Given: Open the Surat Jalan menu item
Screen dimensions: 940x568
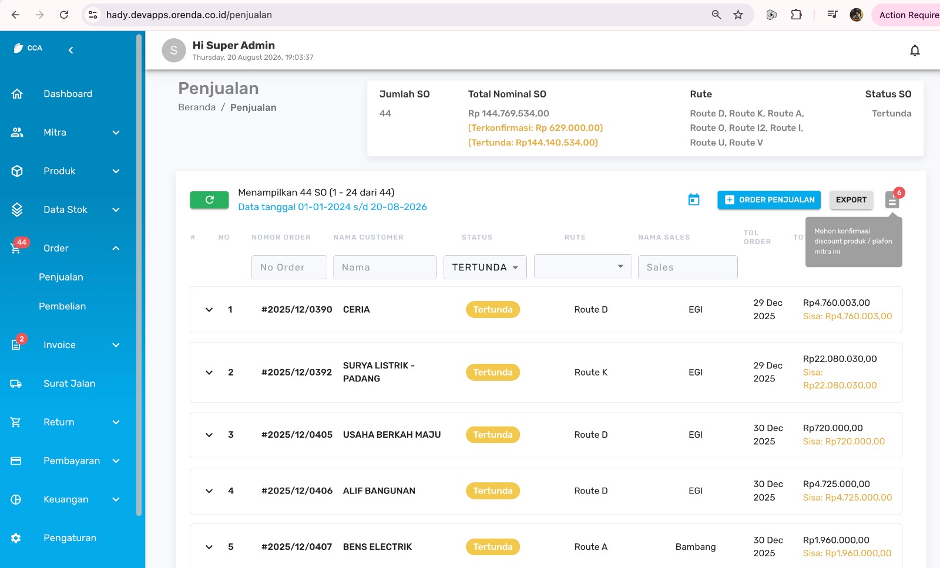Looking at the screenshot, I should [x=69, y=384].
